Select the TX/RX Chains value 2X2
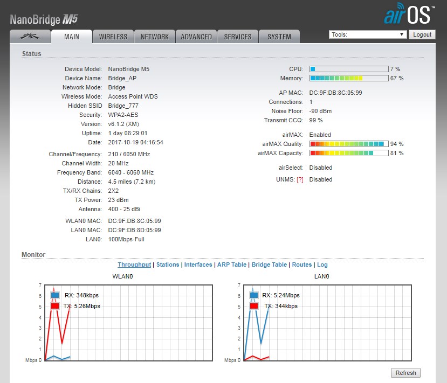The image size is (447, 383). click(113, 191)
